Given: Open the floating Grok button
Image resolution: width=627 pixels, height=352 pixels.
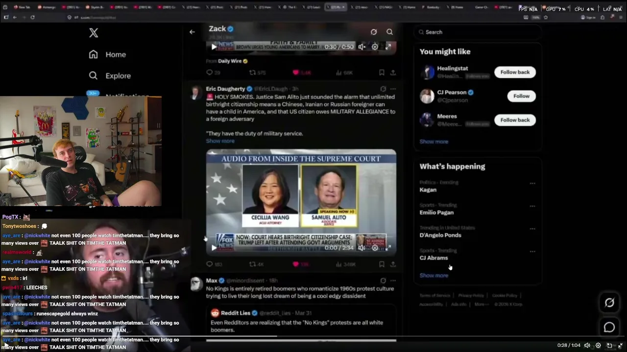Looking at the screenshot, I should tap(609, 303).
